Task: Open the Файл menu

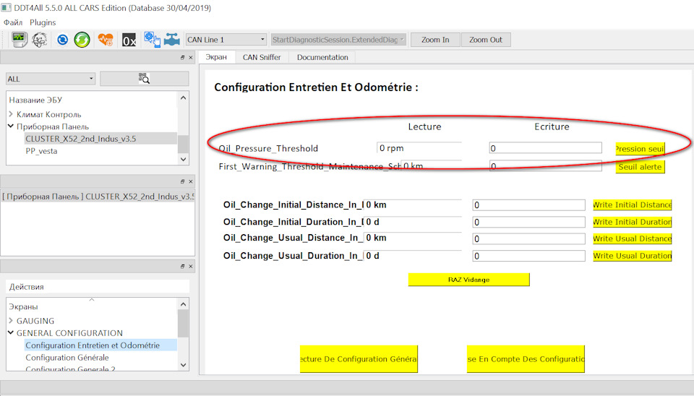Action: point(13,22)
